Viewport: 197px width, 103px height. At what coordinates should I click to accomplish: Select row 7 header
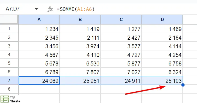point(9,80)
